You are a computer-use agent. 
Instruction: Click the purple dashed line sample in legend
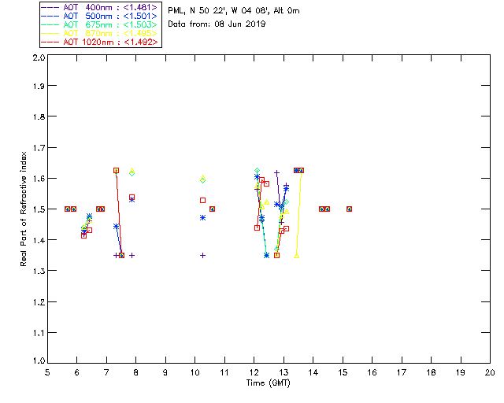coord(50,7)
